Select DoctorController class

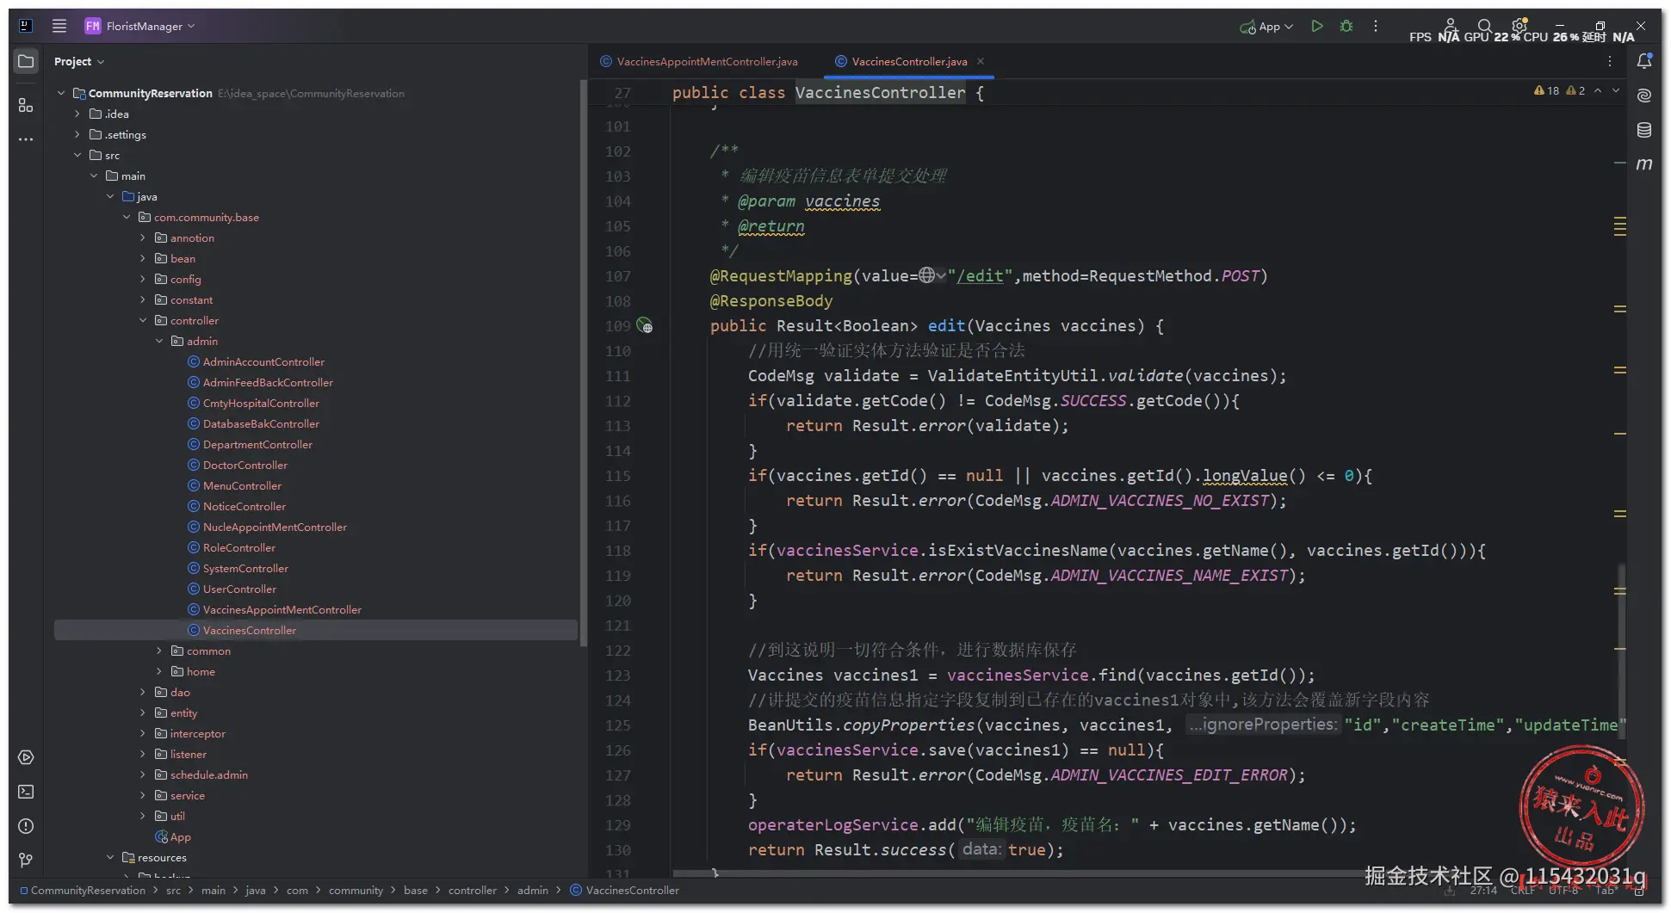[245, 465]
